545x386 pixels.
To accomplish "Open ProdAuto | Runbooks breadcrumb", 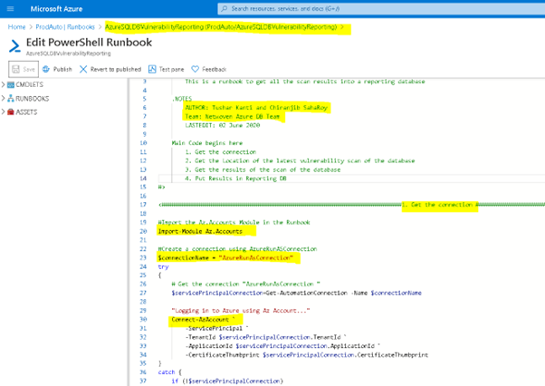I will pos(65,27).
